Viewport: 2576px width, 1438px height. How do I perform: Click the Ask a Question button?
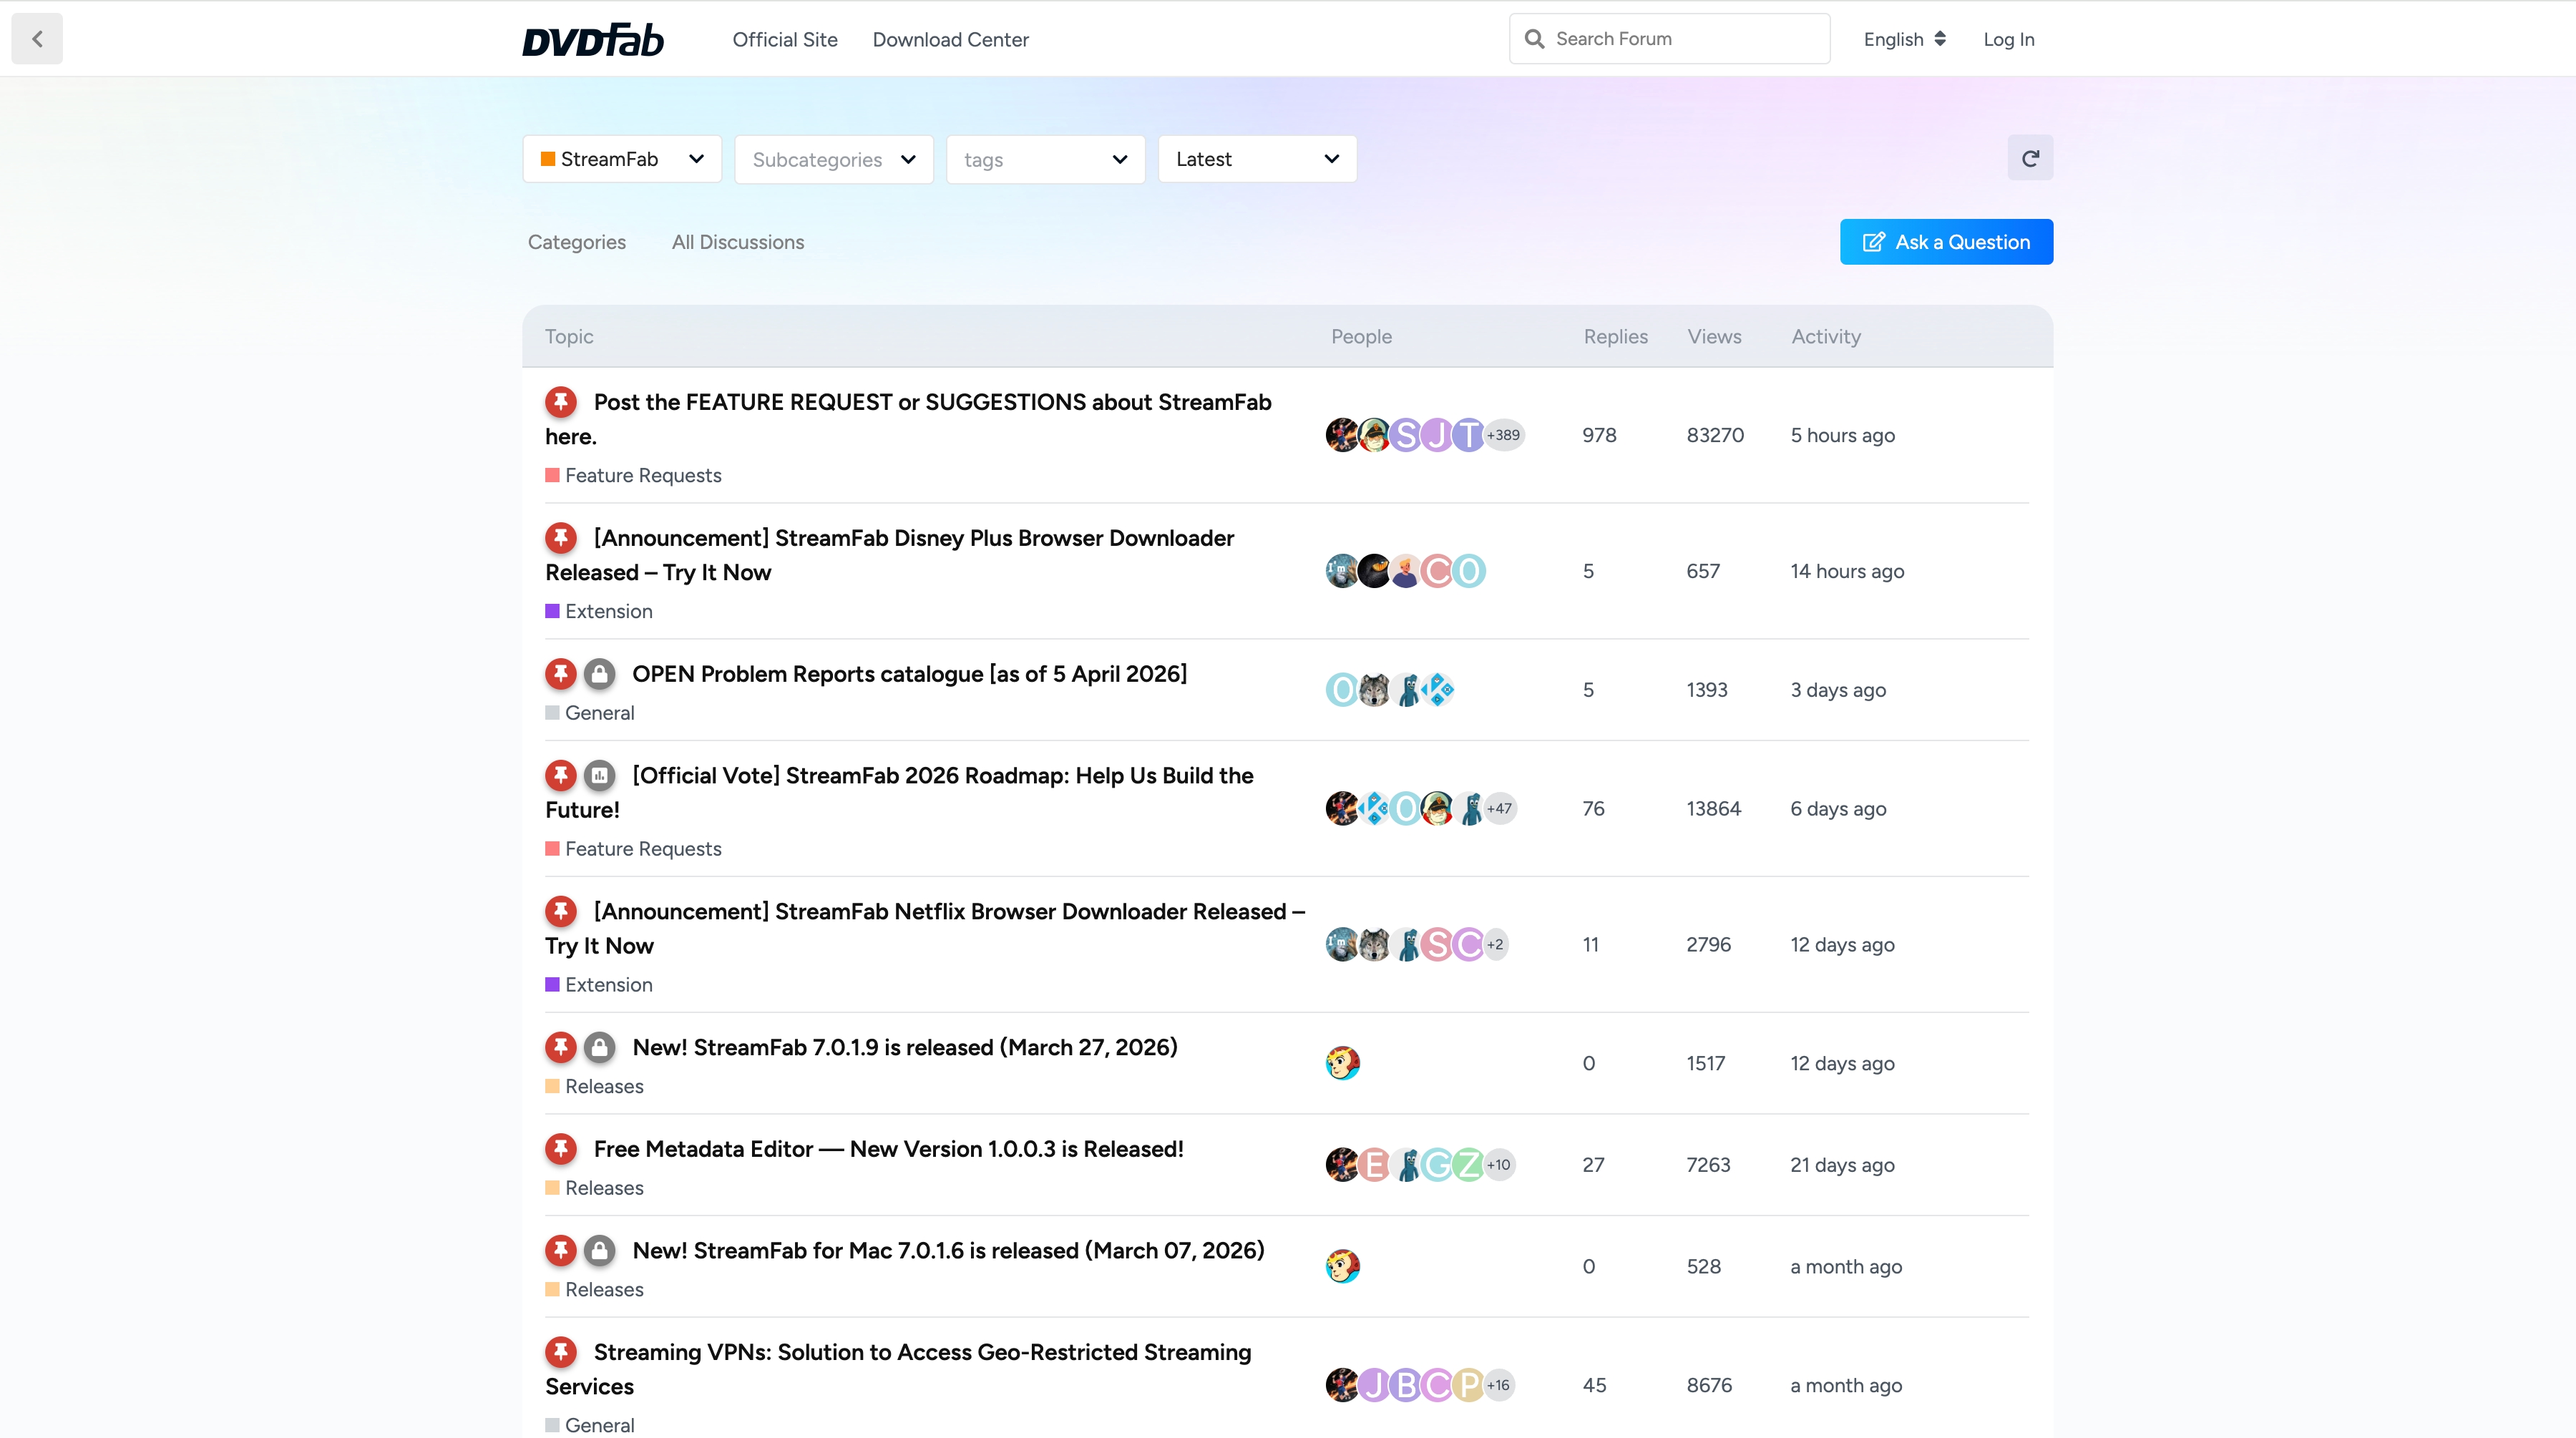pos(1946,242)
